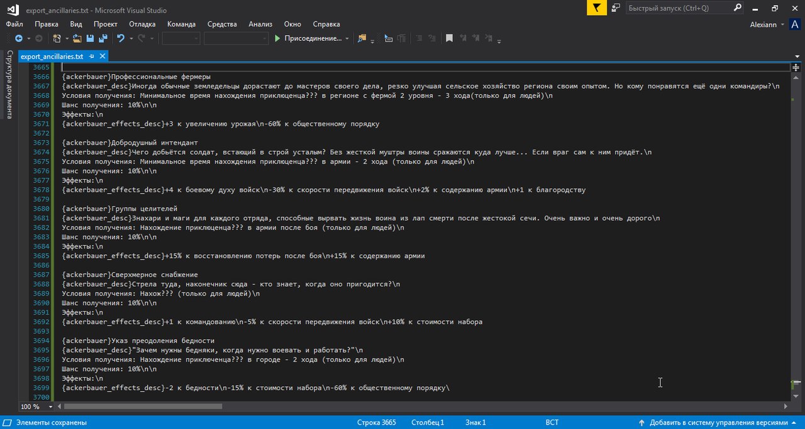The width and height of the screenshot is (805, 429).
Task: Open the Средства menu
Action: tap(222, 24)
